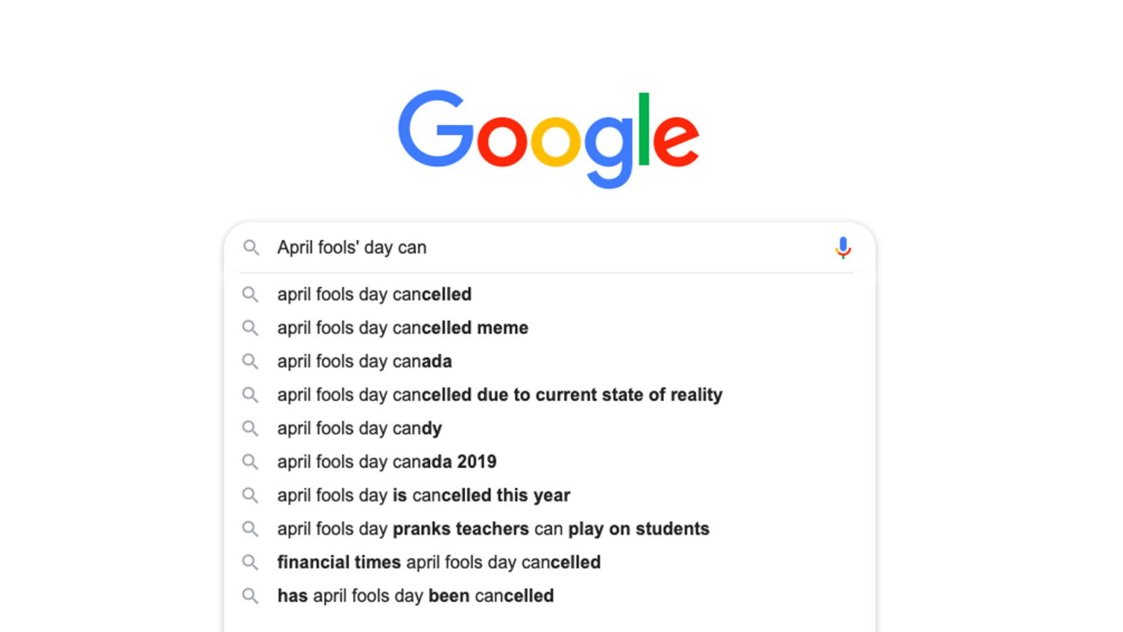Select suggestion 'april fools day cancelled due to current state of reality'

[x=499, y=394]
